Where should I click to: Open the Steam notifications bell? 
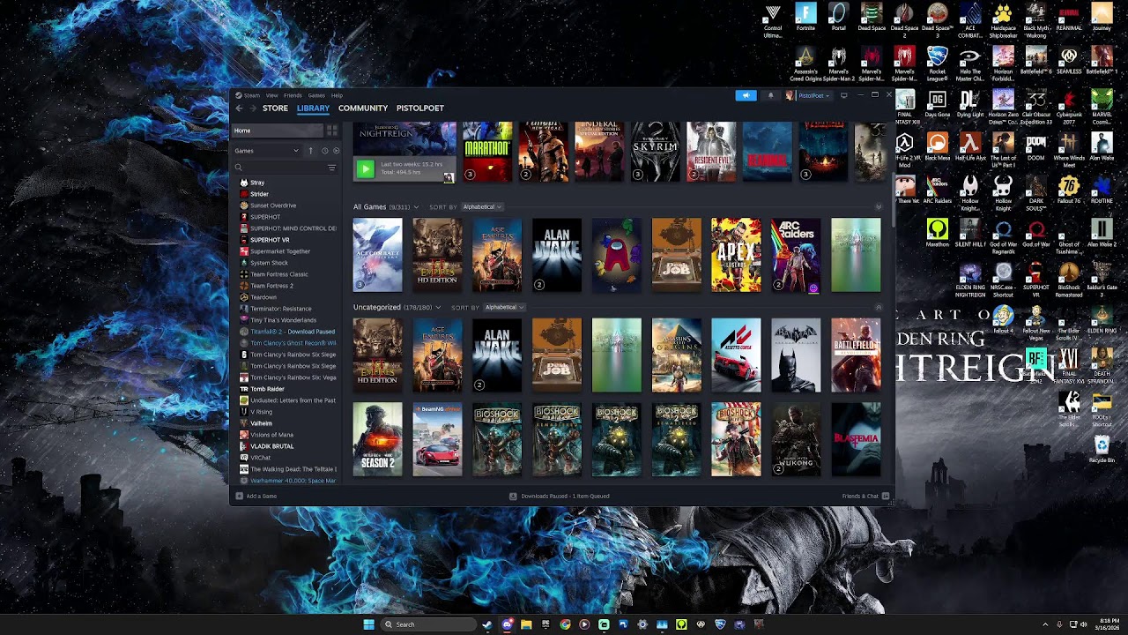770,95
